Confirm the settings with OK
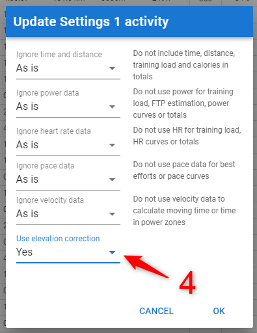 (x=219, y=311)
